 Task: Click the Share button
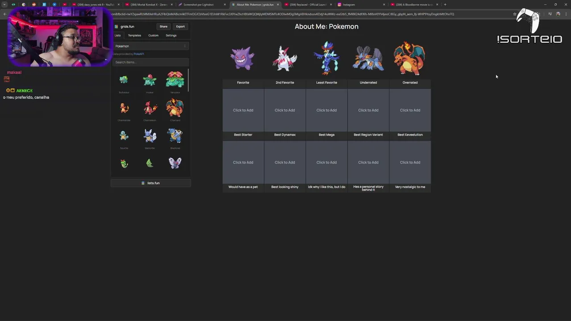(x=164, y=26)
